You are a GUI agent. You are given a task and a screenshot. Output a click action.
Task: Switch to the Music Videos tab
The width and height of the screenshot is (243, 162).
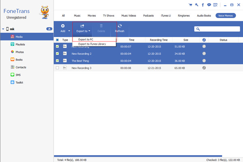point(129,16)
